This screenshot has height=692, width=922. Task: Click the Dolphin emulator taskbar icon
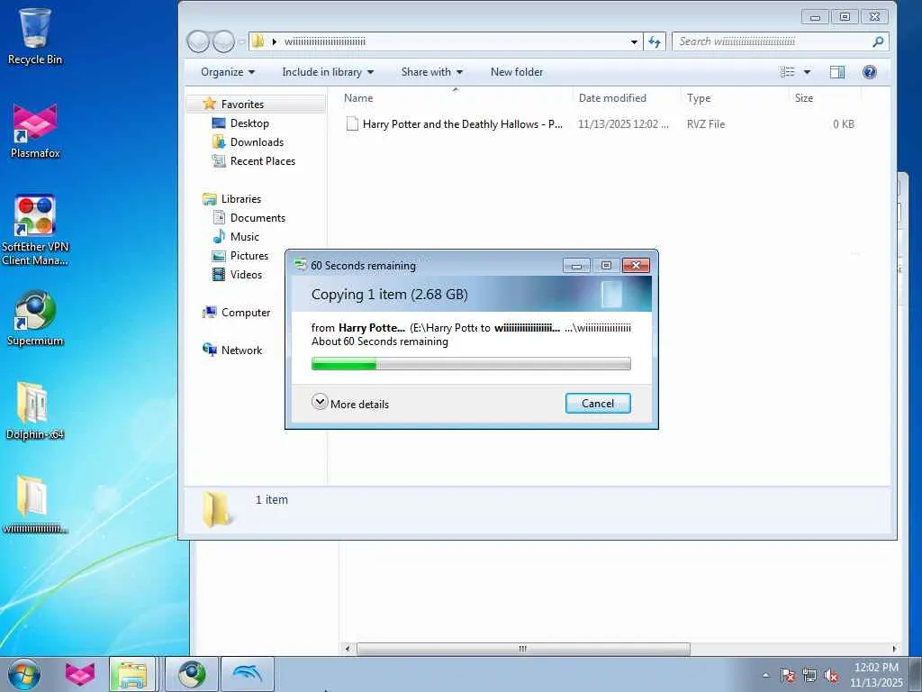point(247,674)
